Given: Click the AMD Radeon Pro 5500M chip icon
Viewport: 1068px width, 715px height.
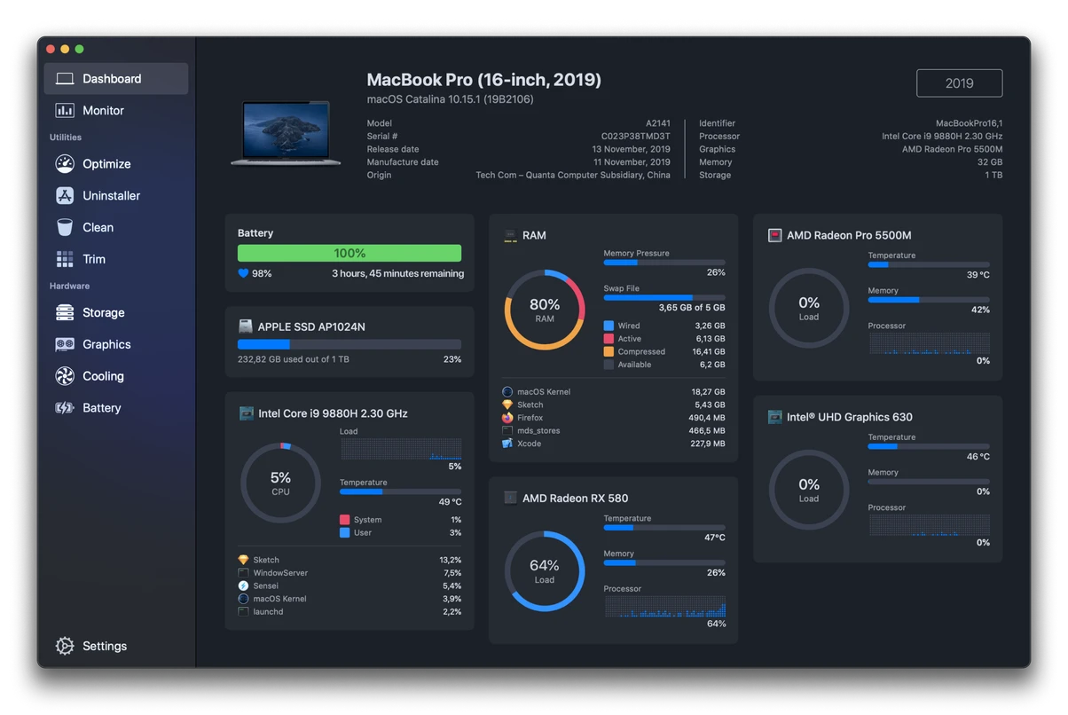Looking at the screenshot, I should coord(774,236).
